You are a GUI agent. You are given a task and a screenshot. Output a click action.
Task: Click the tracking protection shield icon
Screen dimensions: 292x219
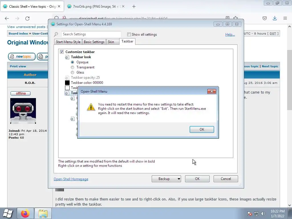(56, 18)
